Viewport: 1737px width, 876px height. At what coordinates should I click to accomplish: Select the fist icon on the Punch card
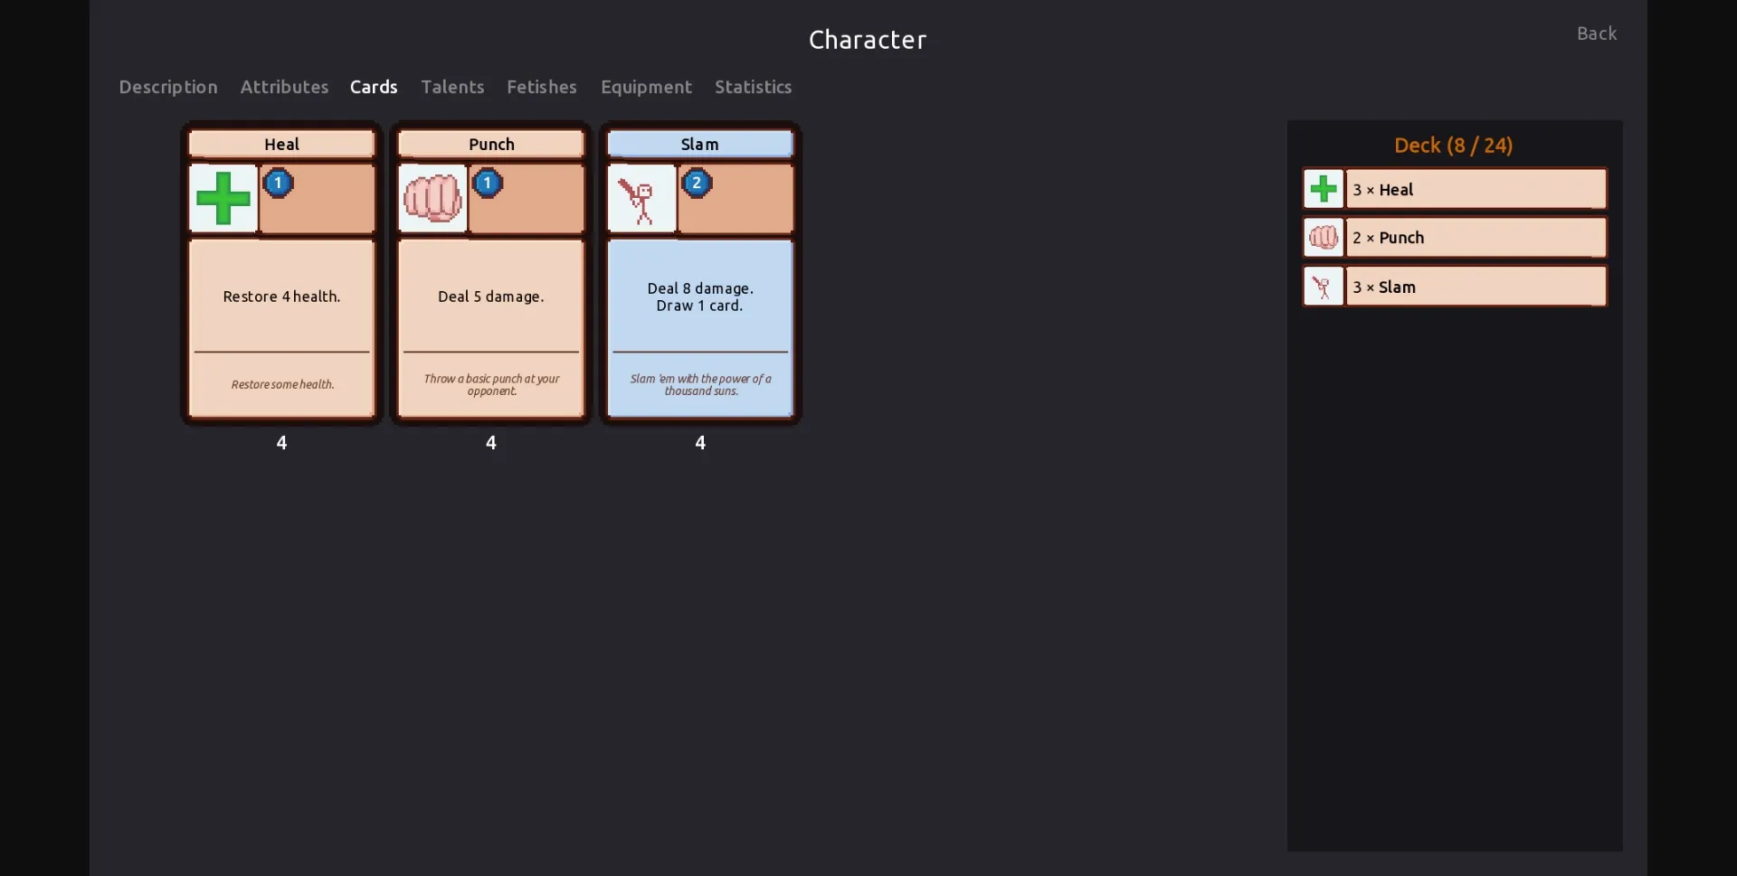click(432, 198)
